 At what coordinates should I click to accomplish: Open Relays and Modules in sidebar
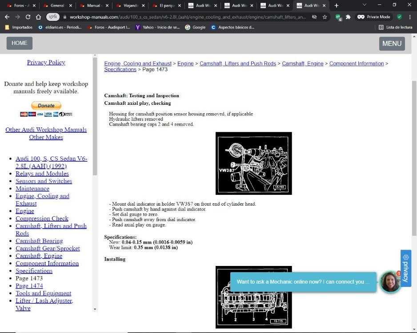point(42,174)
